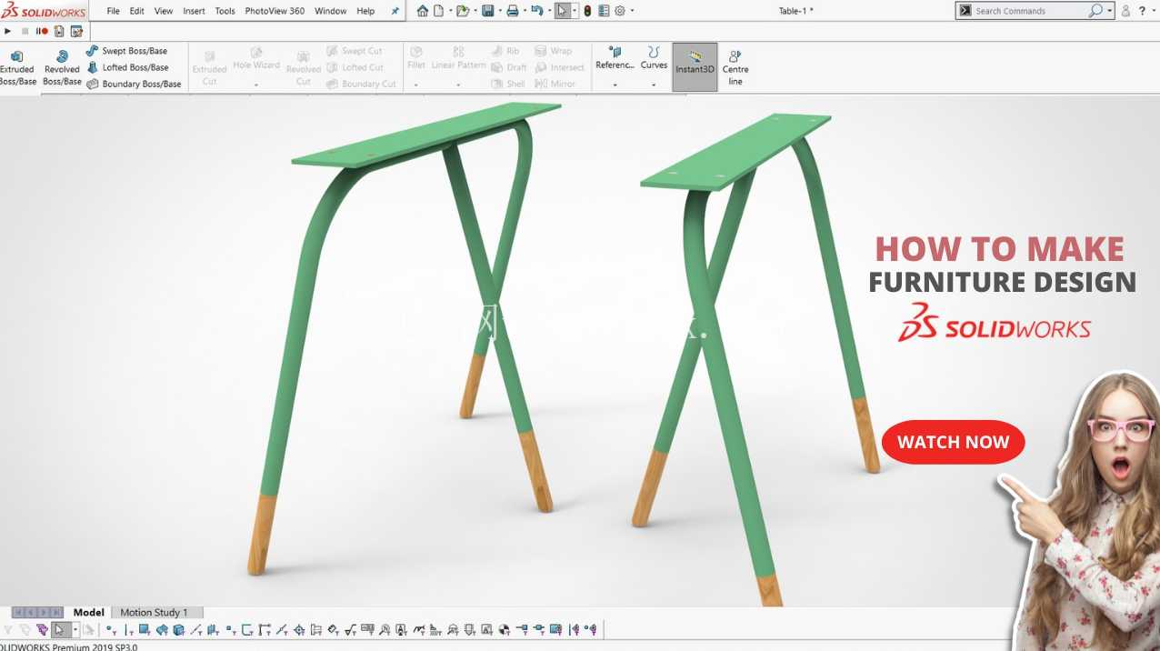Viewport: 1160px width, 651px height.
Task: Select the Revolved Boss/Base tool
Action: (x=62, y=68)
